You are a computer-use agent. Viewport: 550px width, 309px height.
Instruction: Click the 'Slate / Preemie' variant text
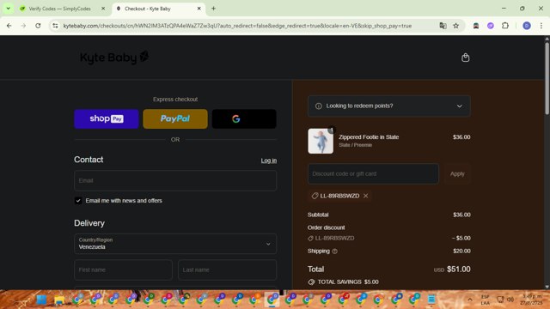point(355,145)
